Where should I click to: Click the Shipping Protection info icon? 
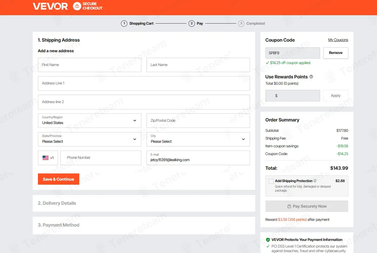click(x=315, y=181)
